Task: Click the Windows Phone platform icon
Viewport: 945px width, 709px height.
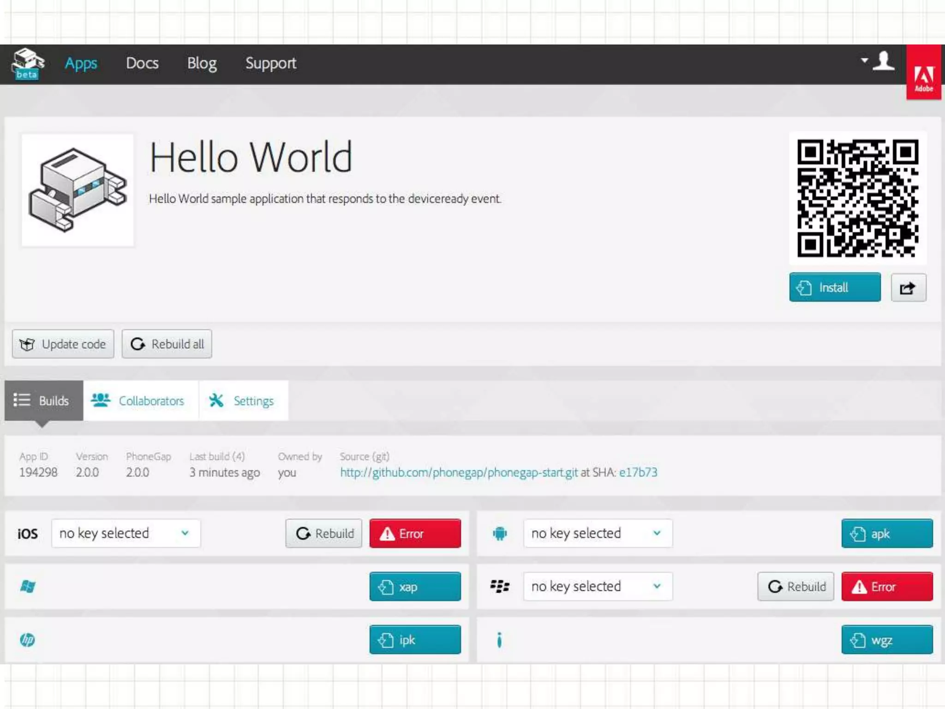Action: (28, 587)
